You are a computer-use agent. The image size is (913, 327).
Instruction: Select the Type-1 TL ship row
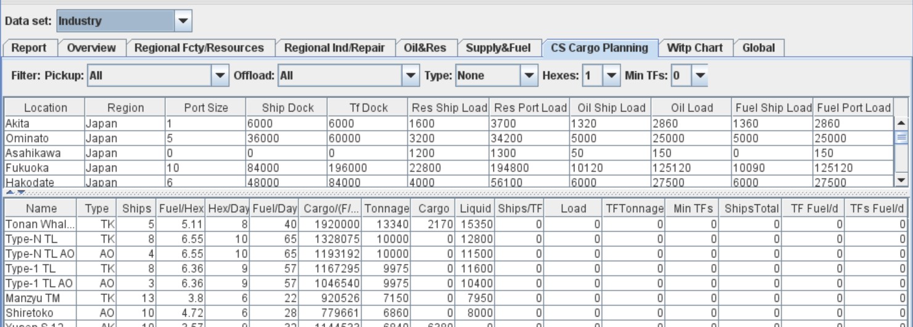(456, 268)
